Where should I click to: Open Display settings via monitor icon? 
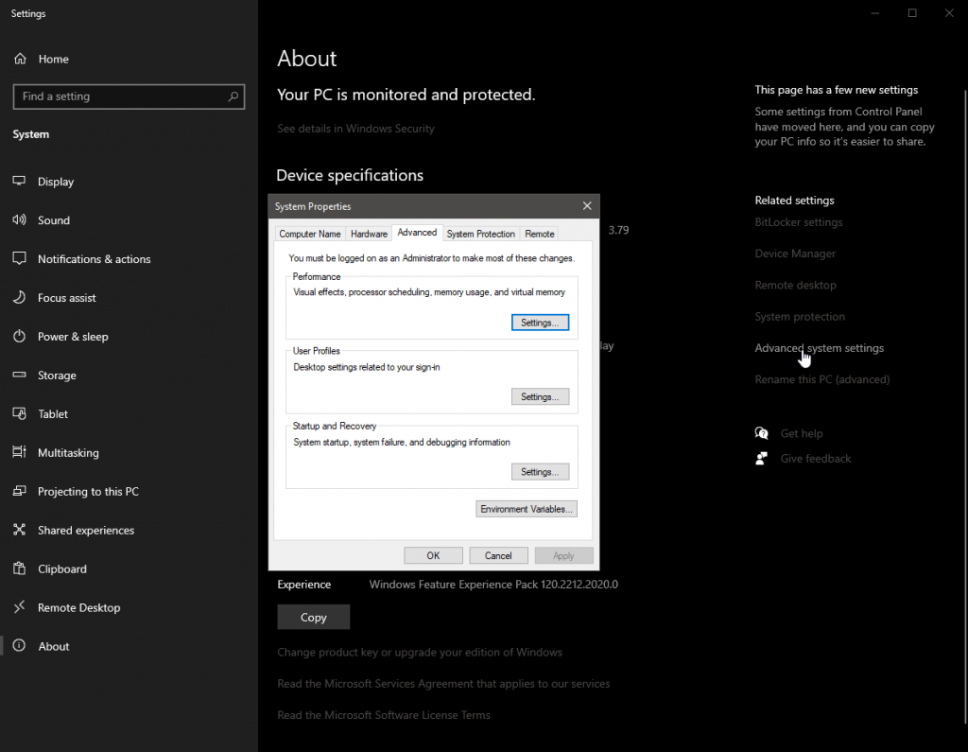pyautogui.click(x=19, y=182)
